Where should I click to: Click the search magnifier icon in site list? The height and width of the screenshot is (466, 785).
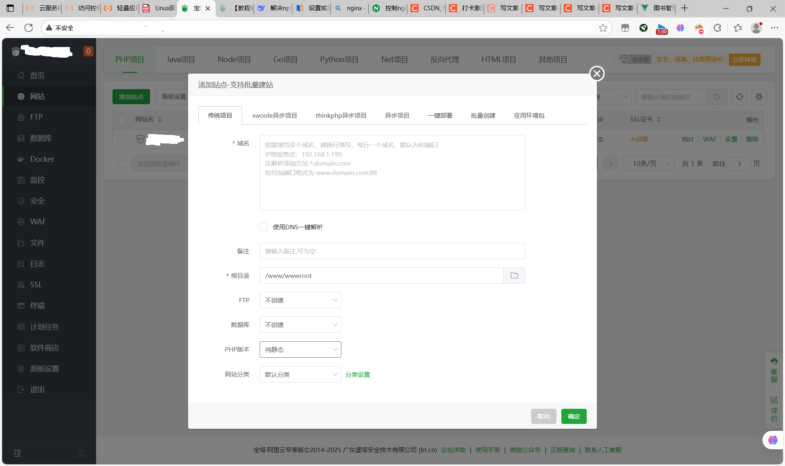click(x=716, y=97)
